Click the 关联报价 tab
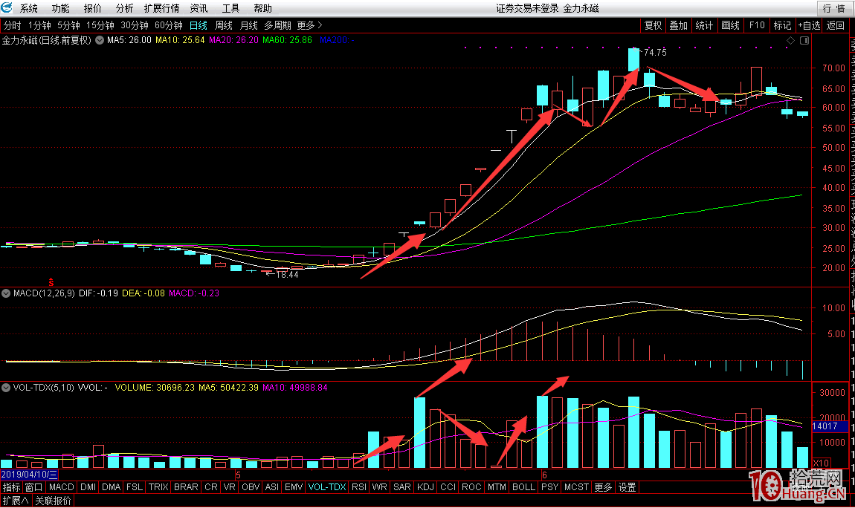 [53, 501]
